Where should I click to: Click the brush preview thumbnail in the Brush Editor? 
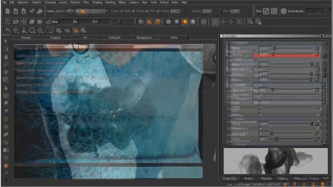pyautogui.click(x=276, y=161)
